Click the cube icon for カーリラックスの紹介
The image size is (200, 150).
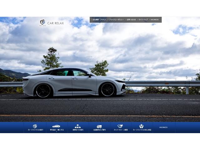click(35, 126)
